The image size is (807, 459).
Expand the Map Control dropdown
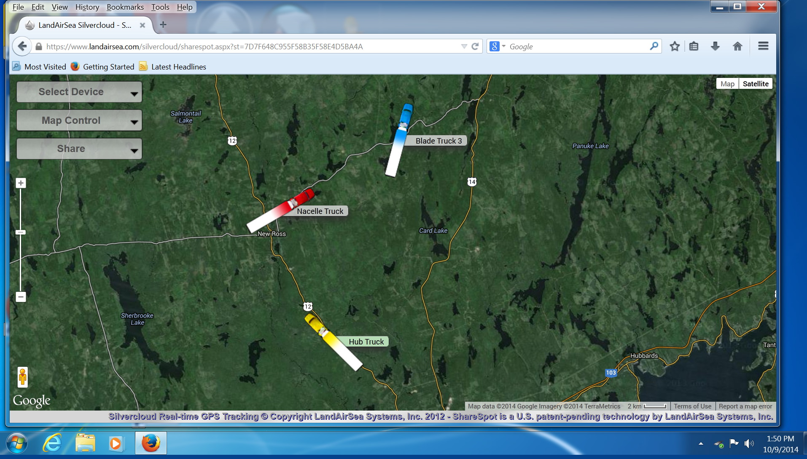pyautogui.click(x=79, y=120)
